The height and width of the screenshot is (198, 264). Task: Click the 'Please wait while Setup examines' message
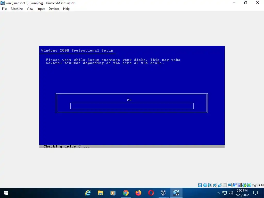coord(113,61)
